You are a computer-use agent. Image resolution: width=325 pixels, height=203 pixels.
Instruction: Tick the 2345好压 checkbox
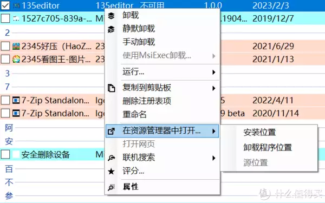point(5,46)
